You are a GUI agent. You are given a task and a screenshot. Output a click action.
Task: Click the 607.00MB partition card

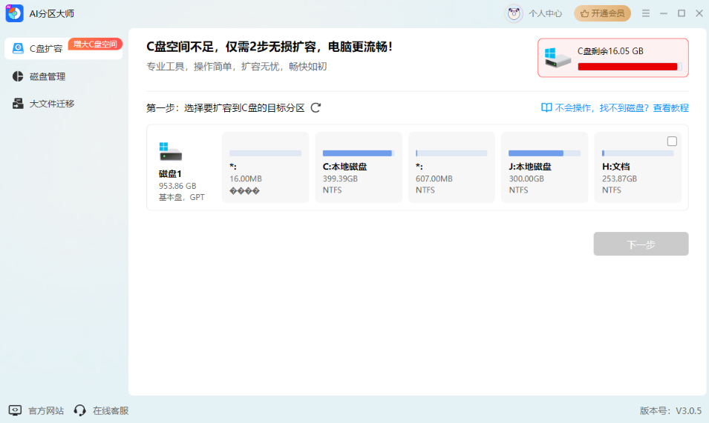tap(451, 167)
